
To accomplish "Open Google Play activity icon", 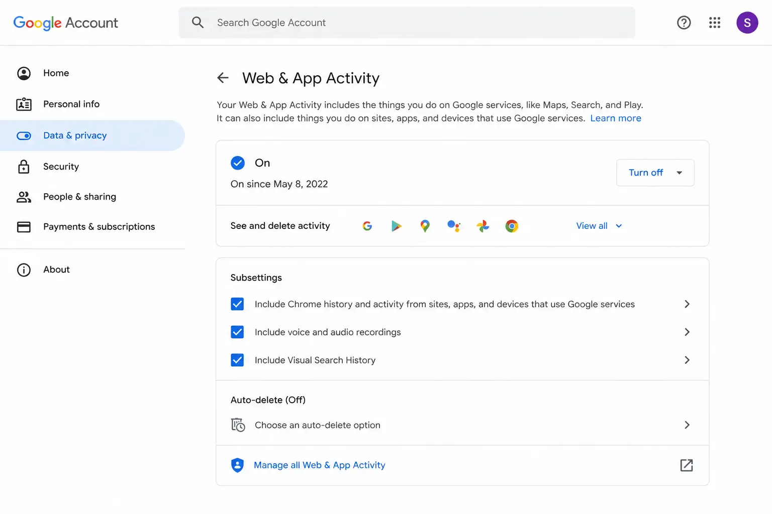I will click(x=397, y=226).
